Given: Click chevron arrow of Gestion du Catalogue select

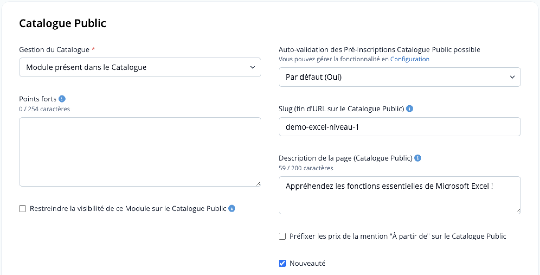Looking at the screenshot, I should pyautogui.click(x=252, y=67).
